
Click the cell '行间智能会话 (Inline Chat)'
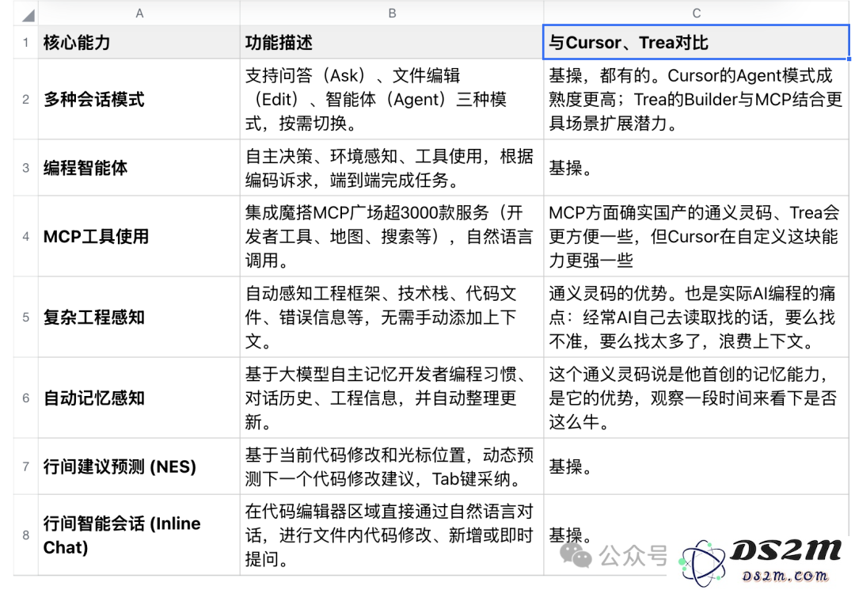(x=139, y=535)
